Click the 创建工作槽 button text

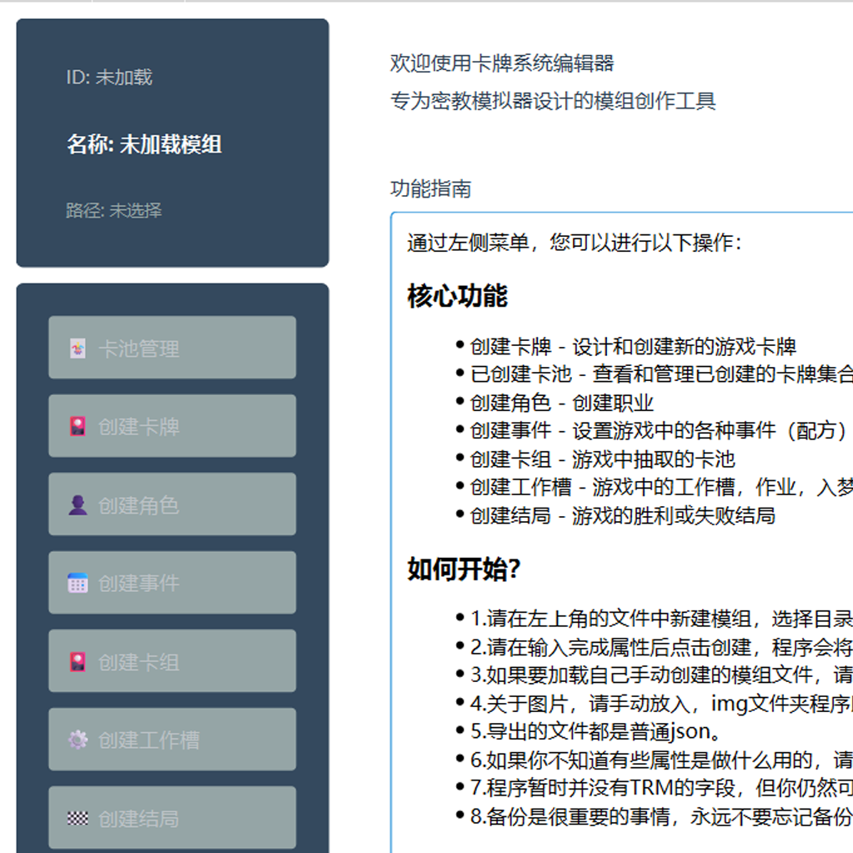pyautogui.click(x=149, y=740)
